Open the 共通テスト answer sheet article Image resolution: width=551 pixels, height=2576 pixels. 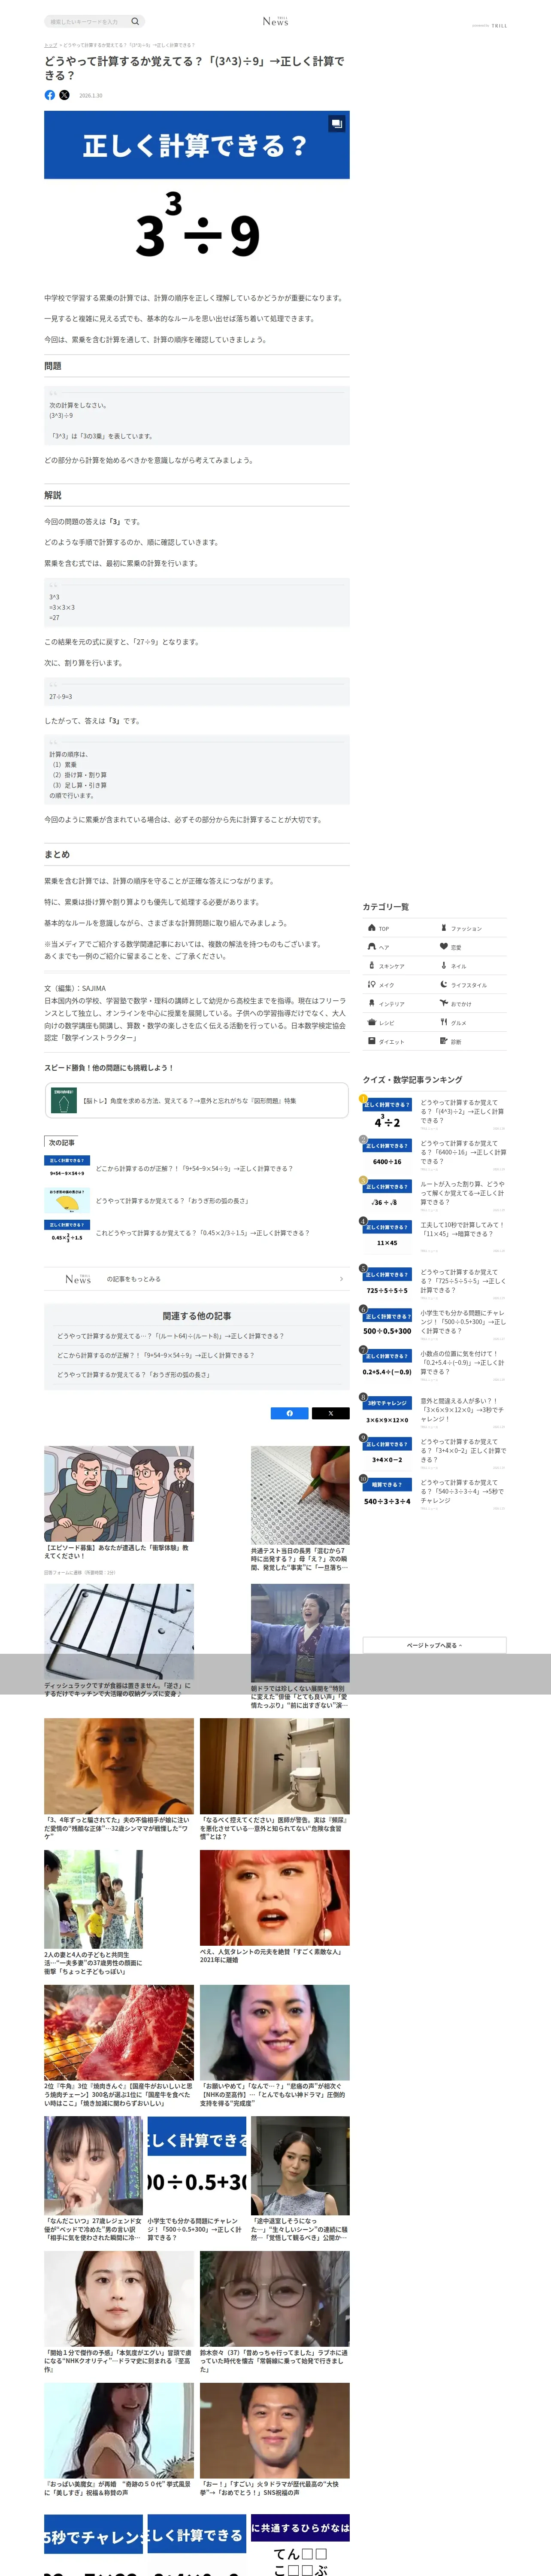click(300, 1495)
